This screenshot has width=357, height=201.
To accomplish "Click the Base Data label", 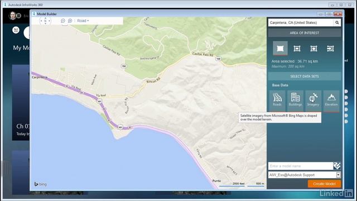I will 280,85.
